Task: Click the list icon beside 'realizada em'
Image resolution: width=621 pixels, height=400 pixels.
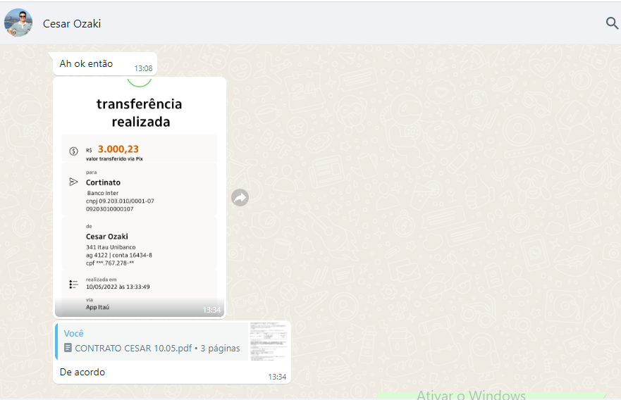Action: coord(74,284)
